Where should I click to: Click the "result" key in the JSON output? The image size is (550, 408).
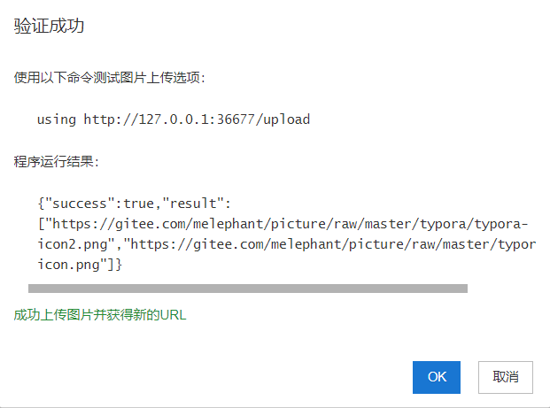(193, 204)
